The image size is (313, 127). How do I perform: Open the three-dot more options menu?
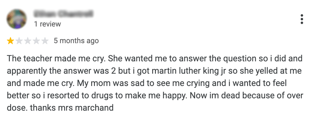click(x=302, y=19)
